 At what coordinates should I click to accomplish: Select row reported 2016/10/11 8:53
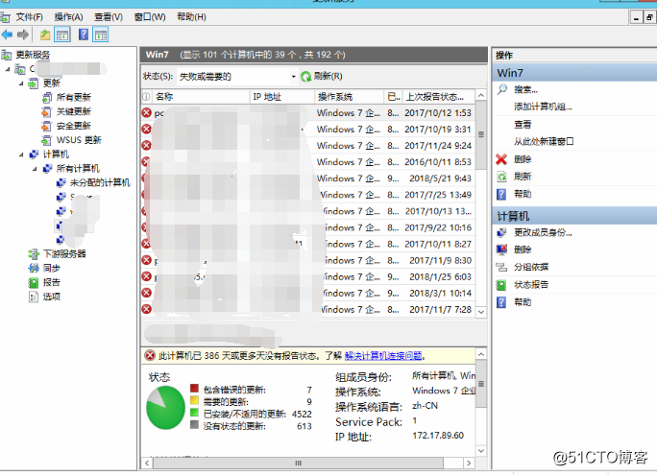point(308,162)
